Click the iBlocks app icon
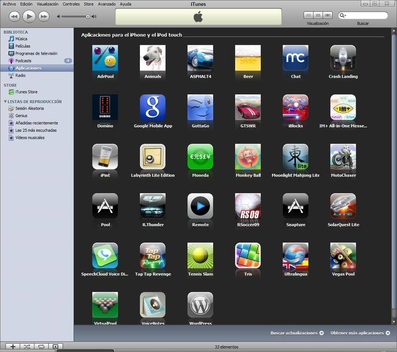 coord(295,107)
